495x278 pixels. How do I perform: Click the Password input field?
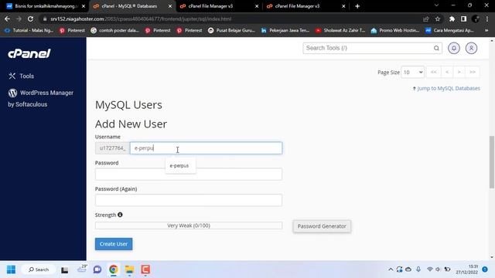(x=189, y=175)
